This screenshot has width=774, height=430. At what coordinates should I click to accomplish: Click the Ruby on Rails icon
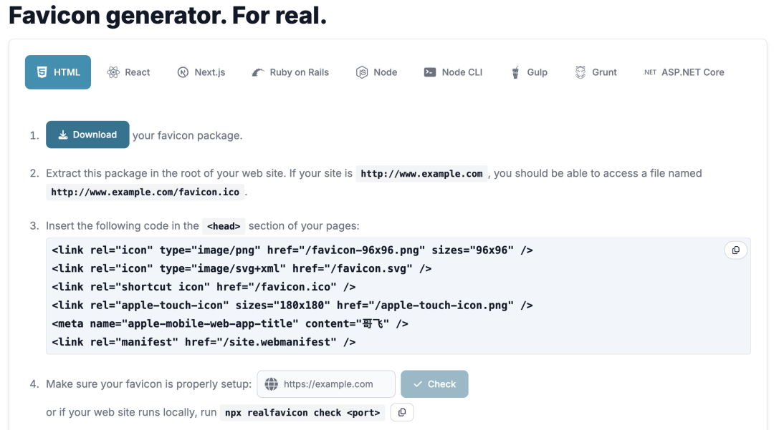click(258, 72)
